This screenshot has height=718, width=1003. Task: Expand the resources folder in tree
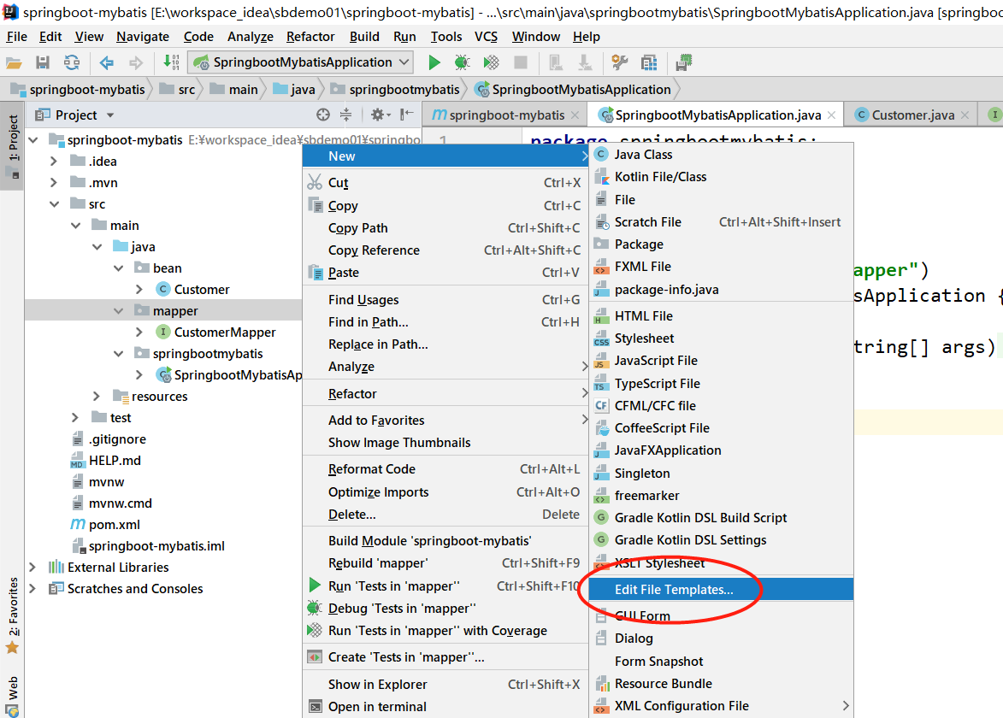click(97, 397)
